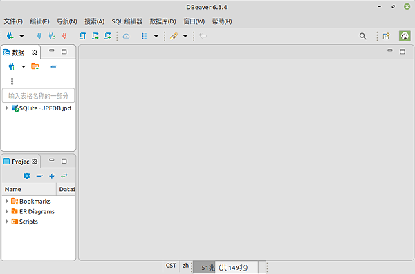Expand the ER Diagrams folder
The image size is (415, 274).
click(7, 211)
